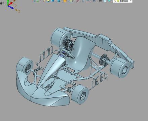
Task: Click the green Y axis of coordinate triad
Action: pos(8,3)
